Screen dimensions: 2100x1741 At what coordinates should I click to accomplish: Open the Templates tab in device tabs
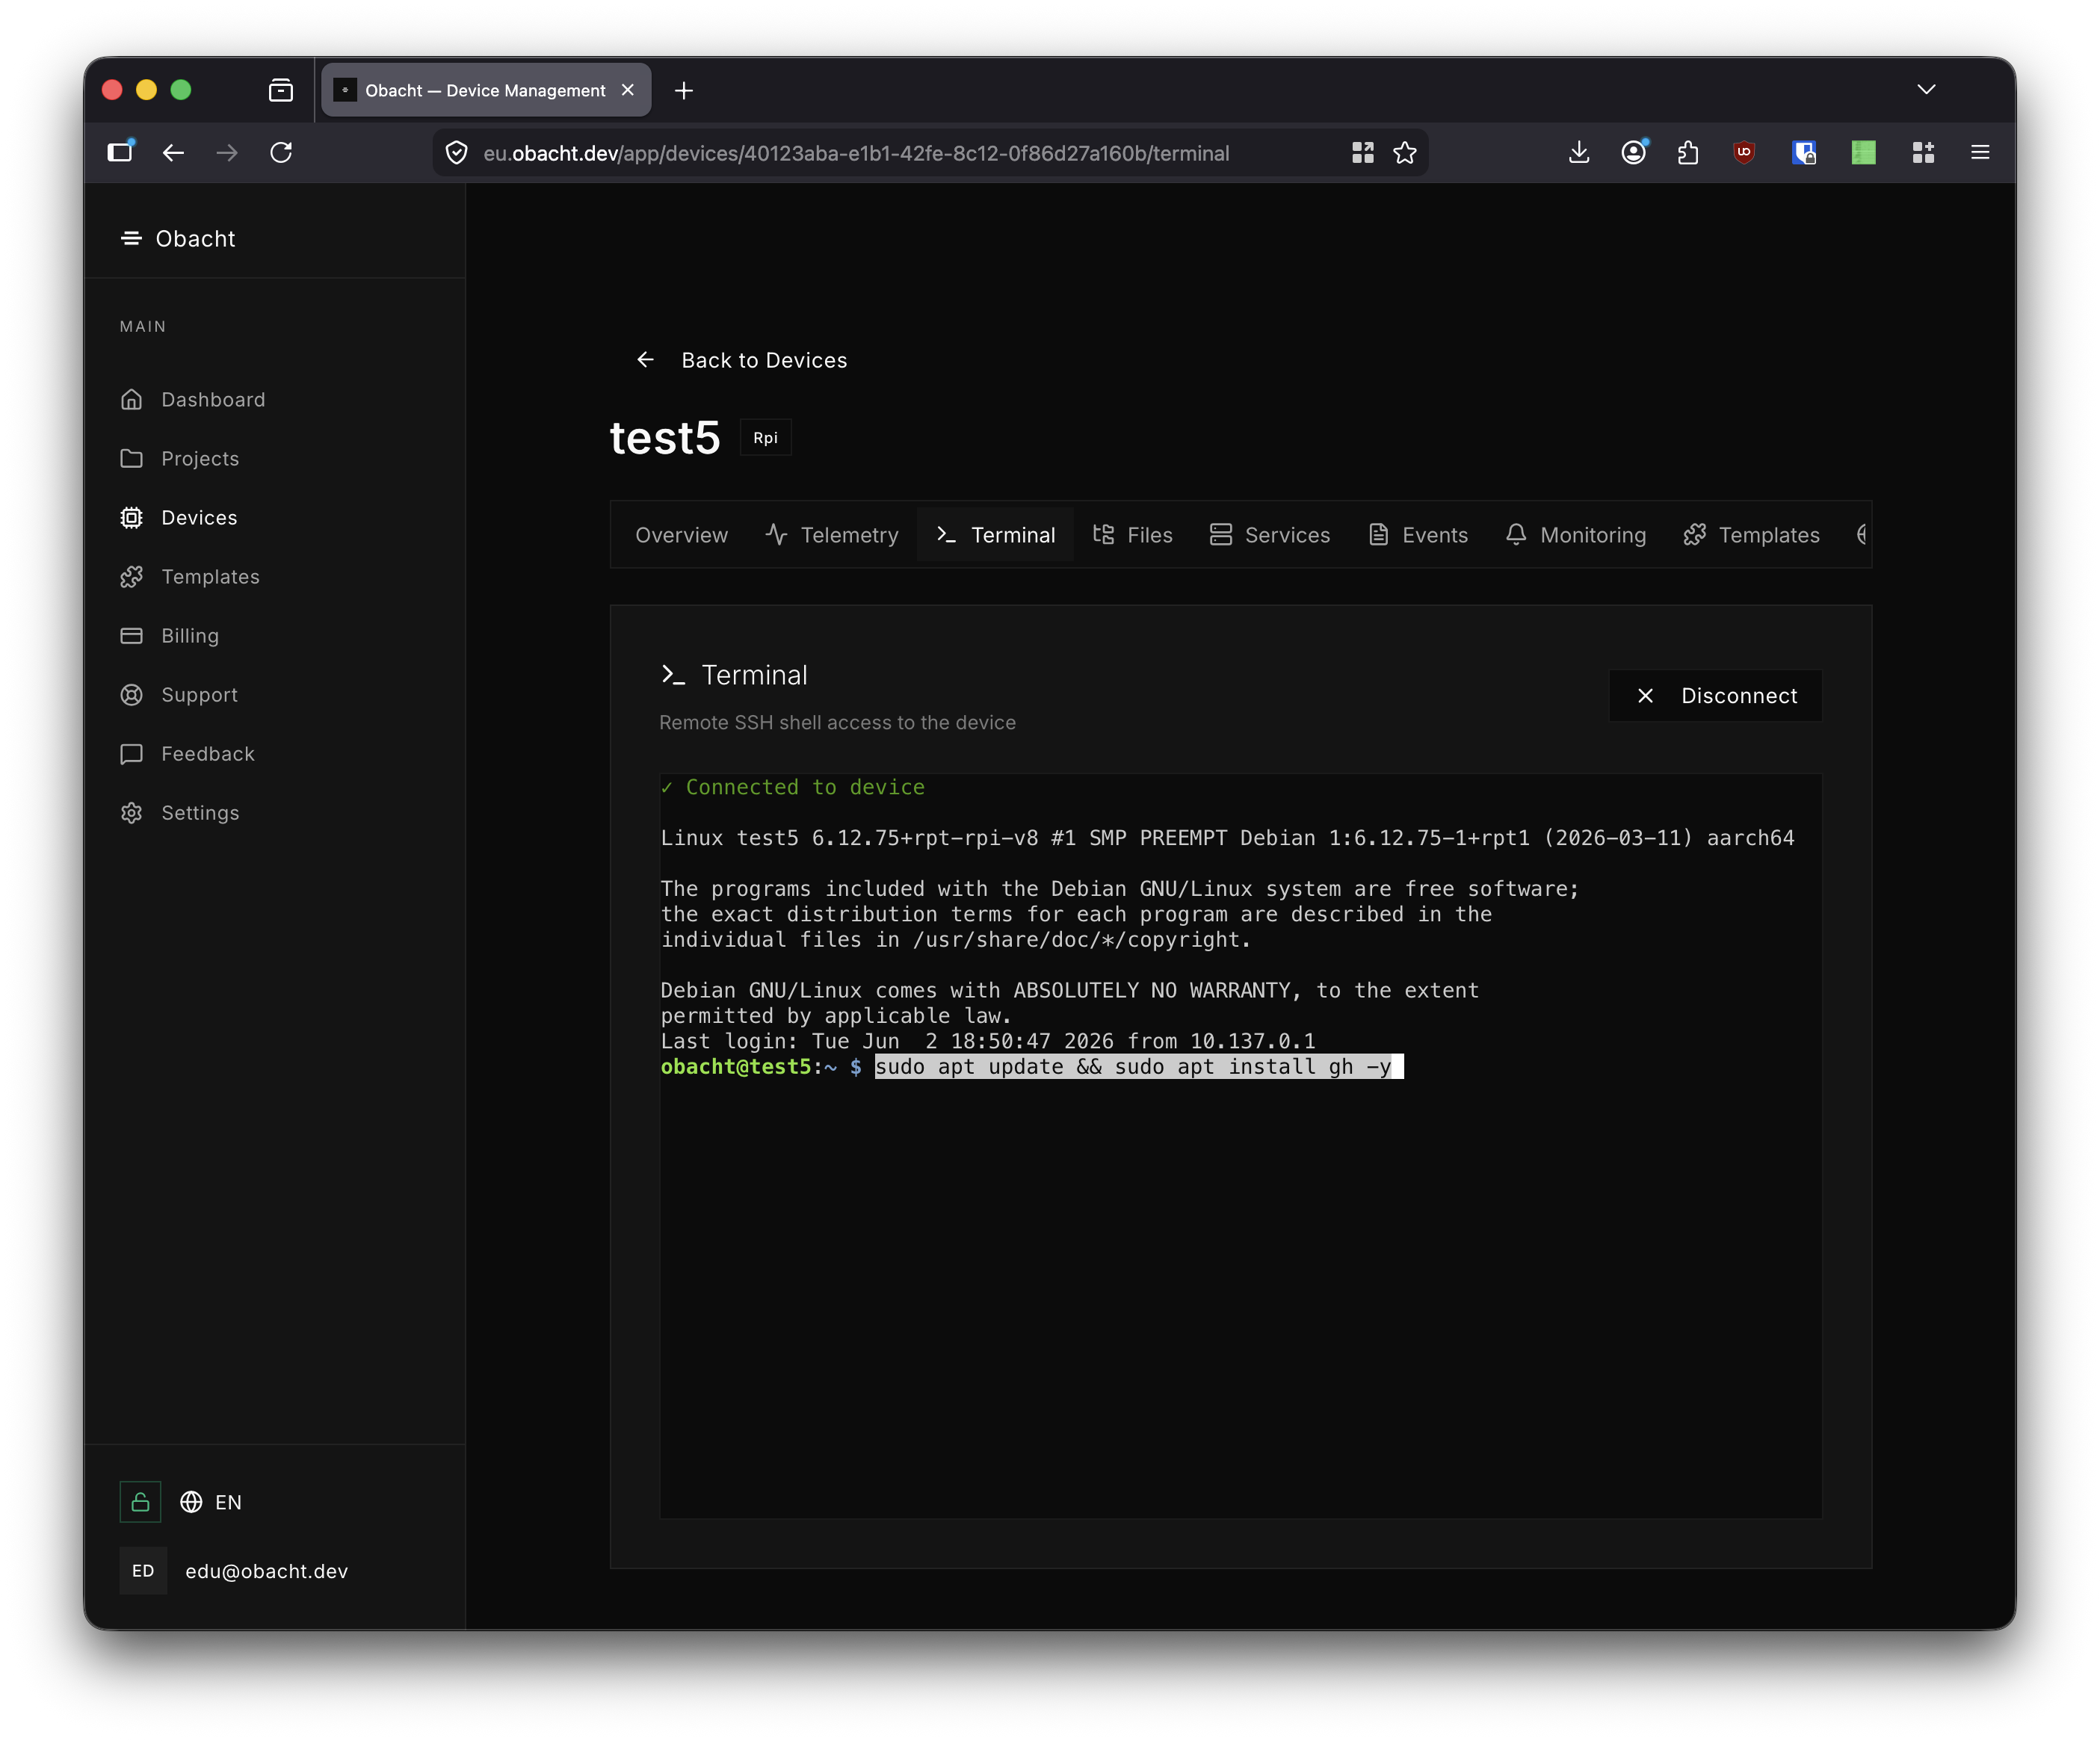click(x=1752, y=535)
